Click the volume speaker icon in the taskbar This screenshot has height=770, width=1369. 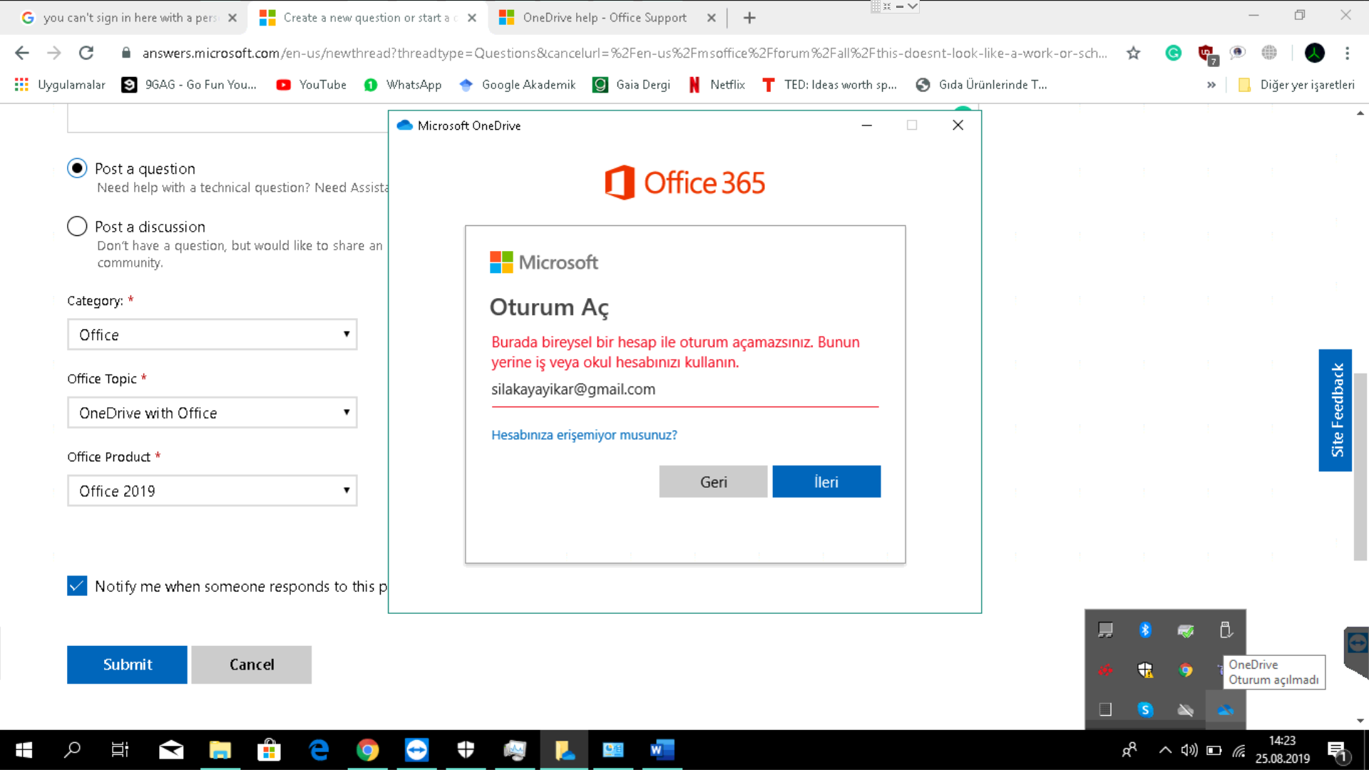click(1189, 750)
